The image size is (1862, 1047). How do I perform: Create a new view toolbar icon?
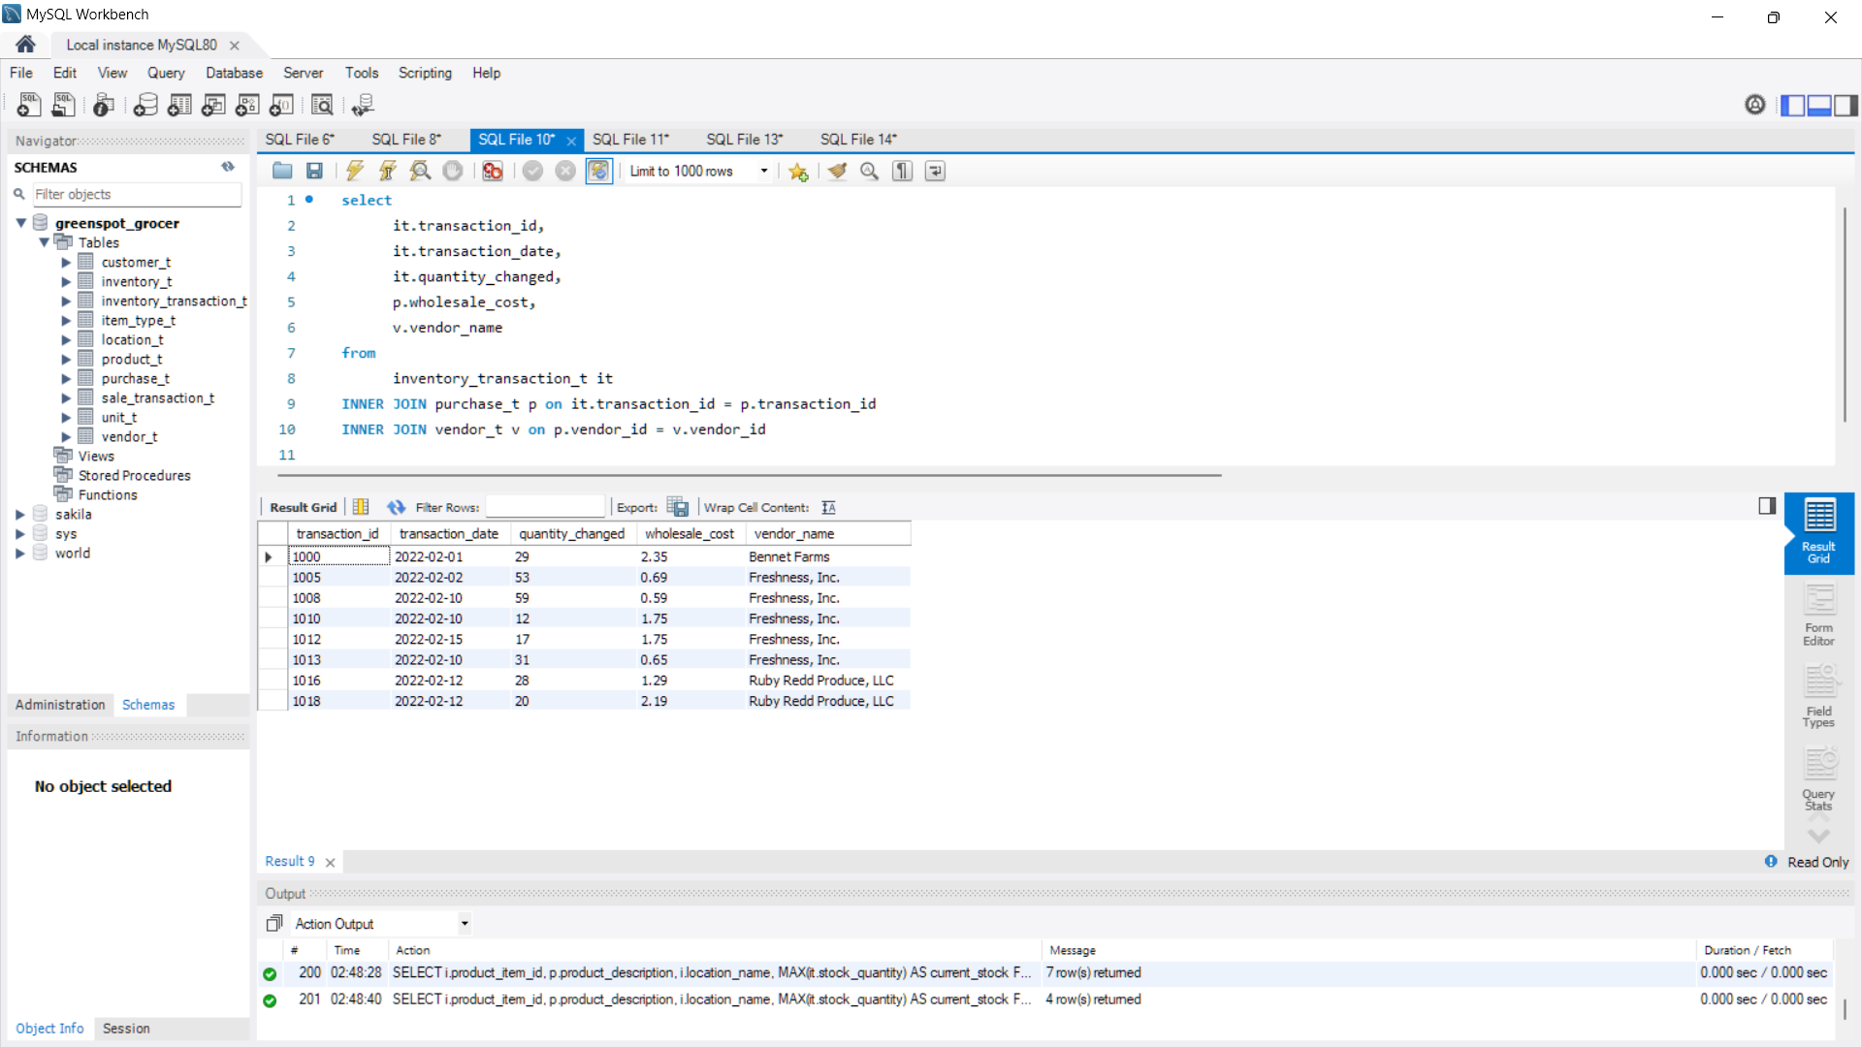click(213, 105)
